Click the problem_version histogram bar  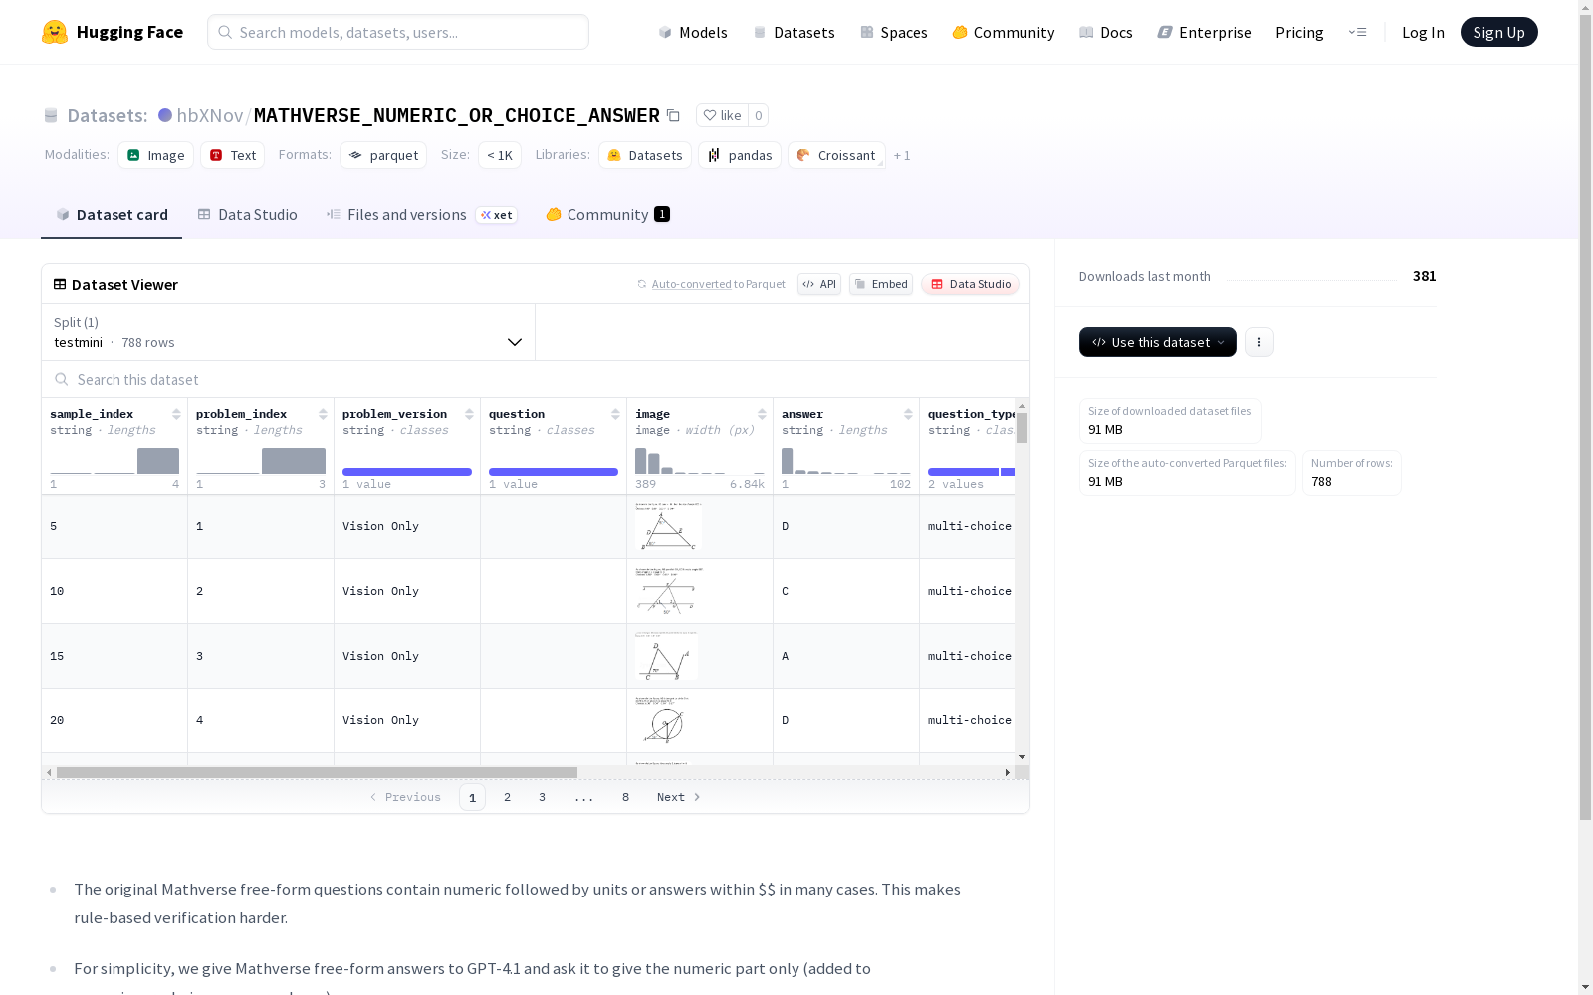[407, 472]
